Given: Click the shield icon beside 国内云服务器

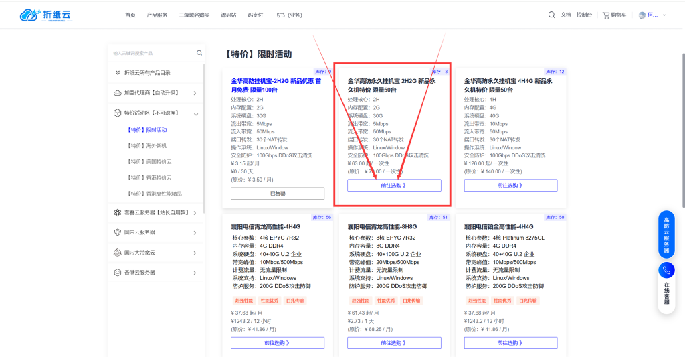Looking at the screenshot, I should pyautogui.click(x=118, y=232).
